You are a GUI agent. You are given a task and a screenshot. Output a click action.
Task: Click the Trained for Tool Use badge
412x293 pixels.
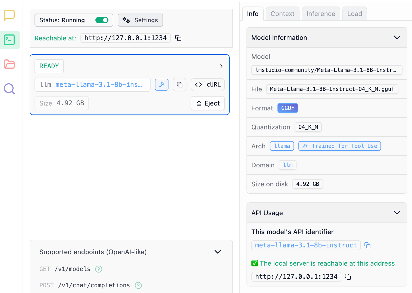[x=340, y=146]
